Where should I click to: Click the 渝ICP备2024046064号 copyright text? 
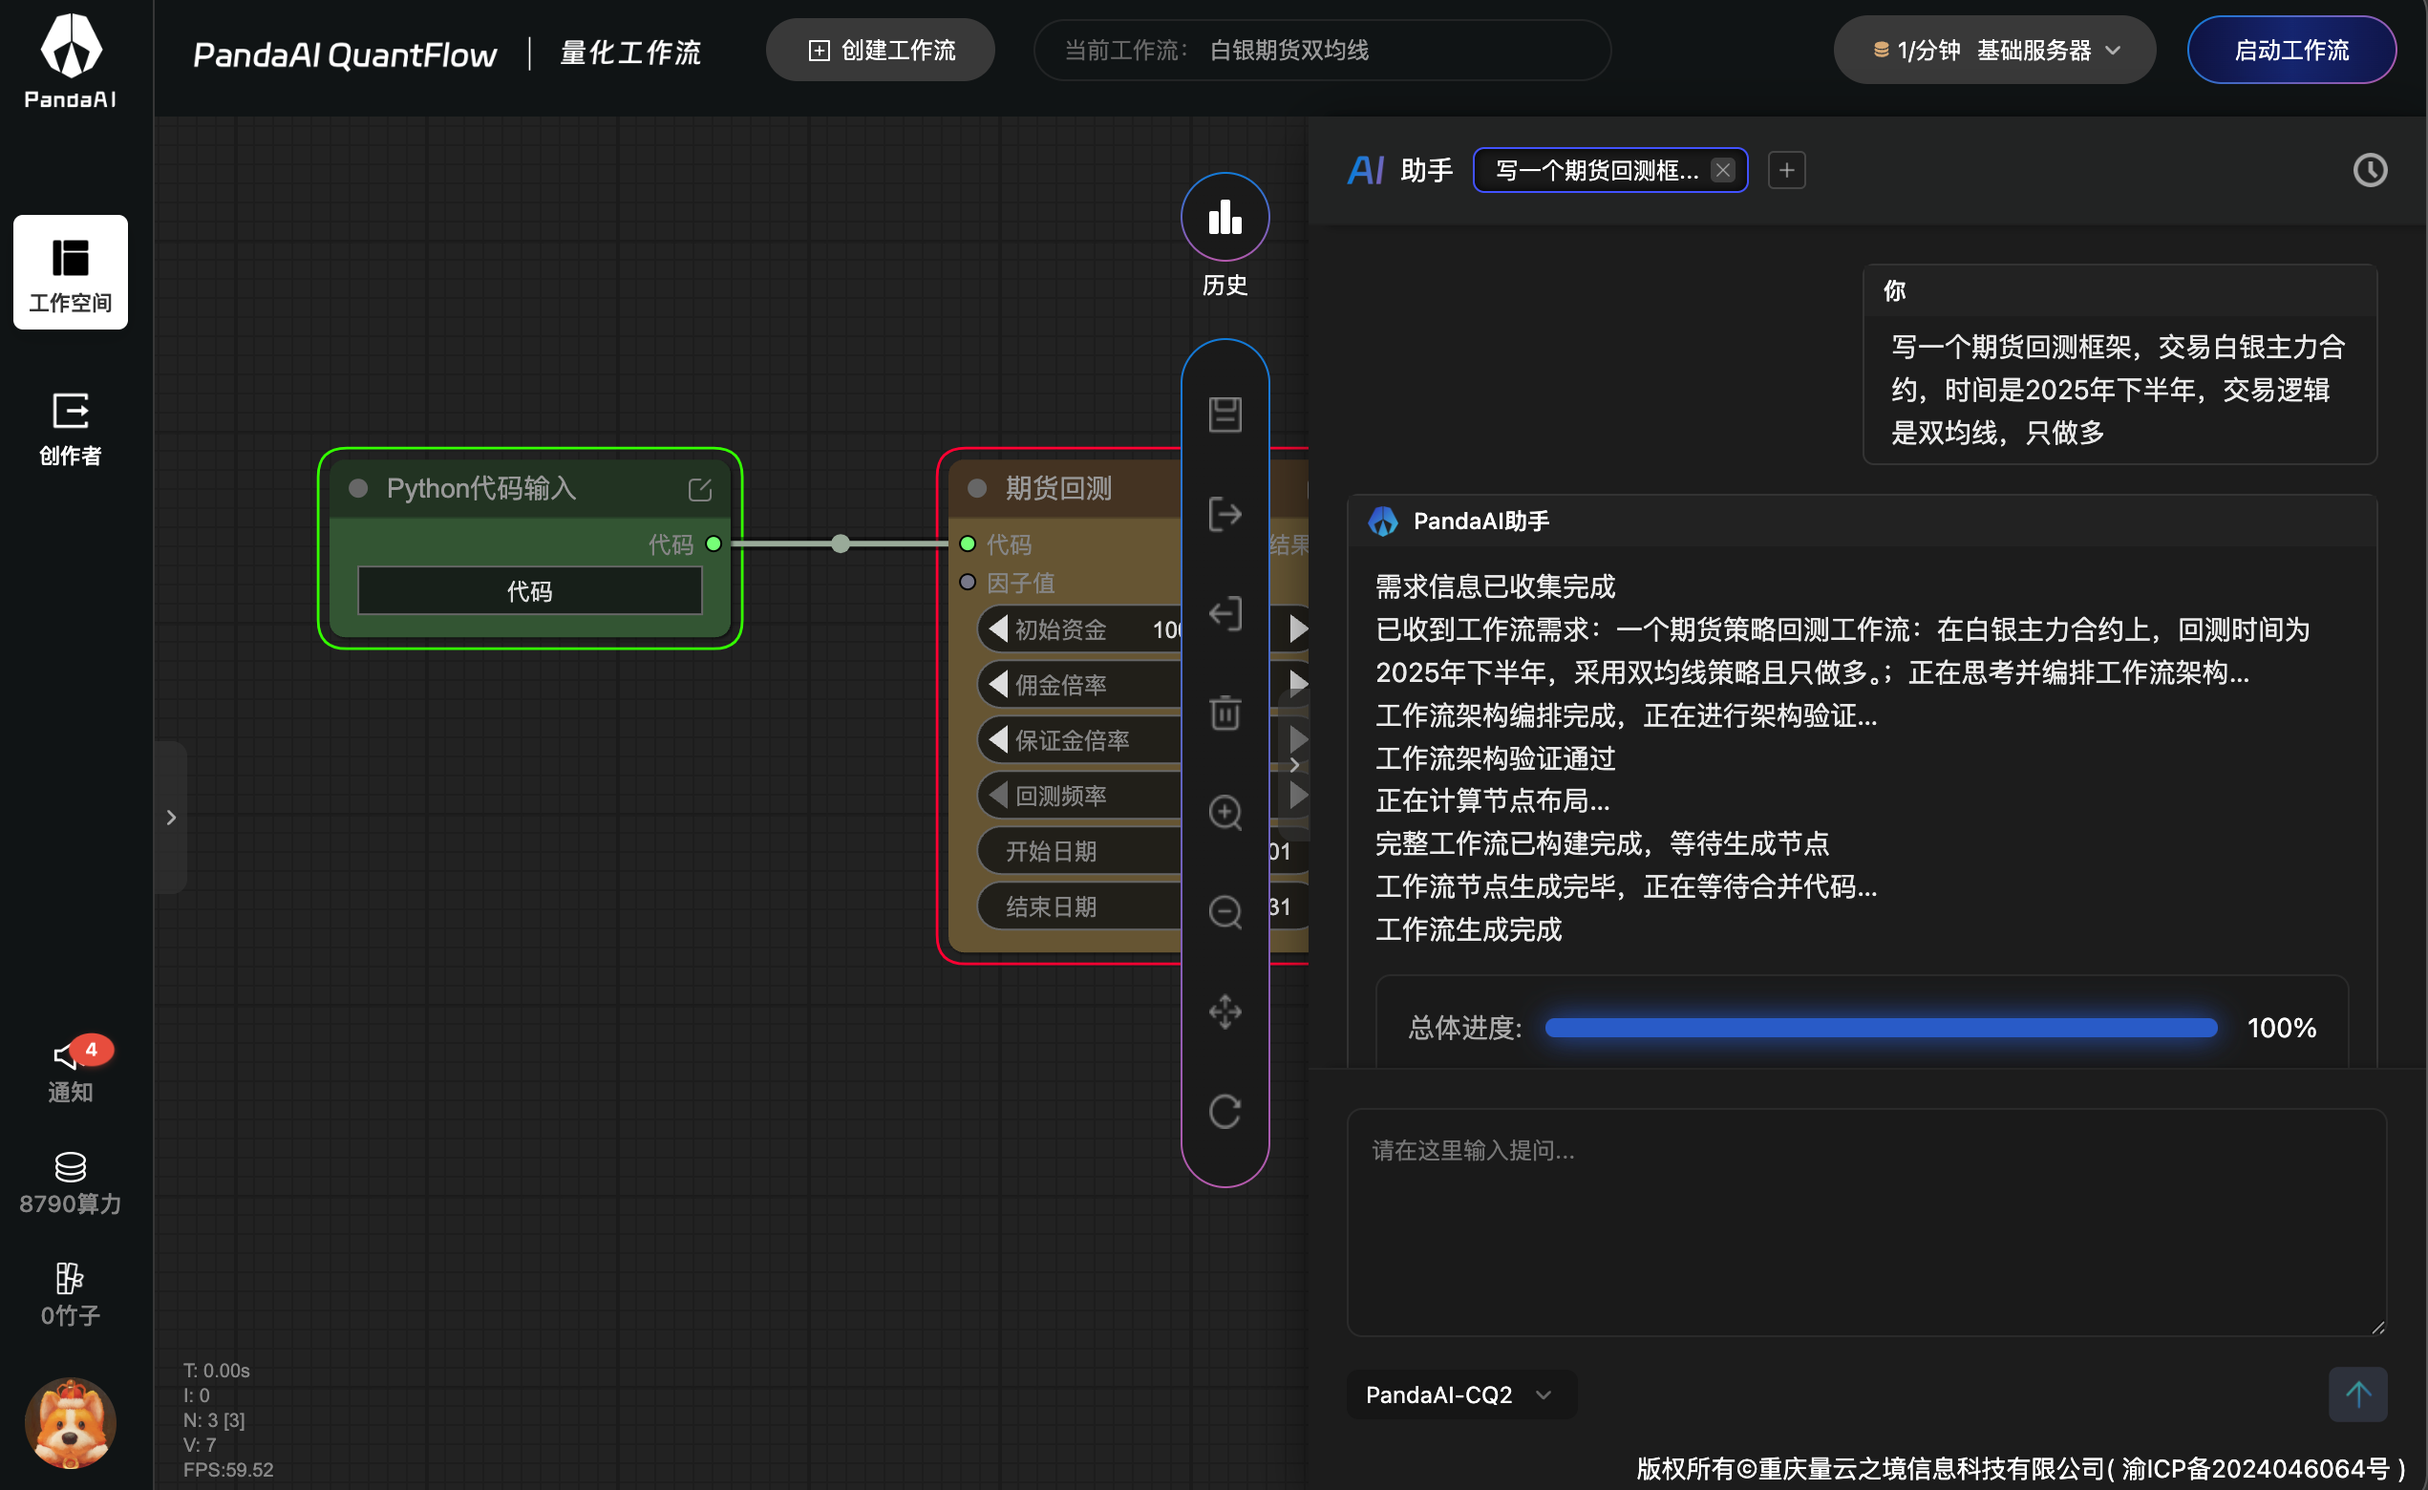point(2255,1468)
